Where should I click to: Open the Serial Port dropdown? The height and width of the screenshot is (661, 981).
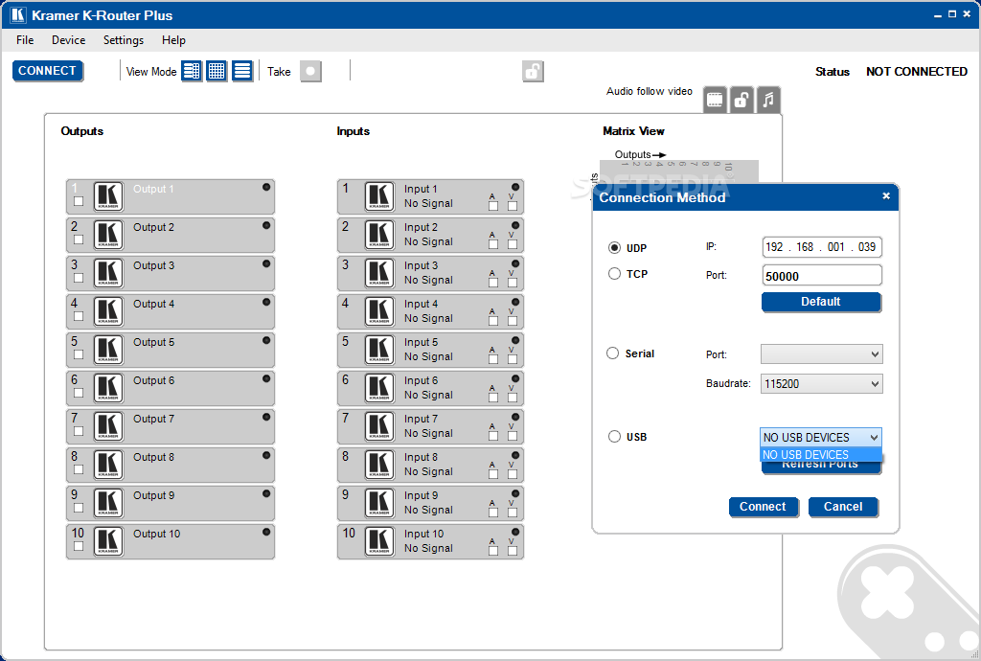821,353
